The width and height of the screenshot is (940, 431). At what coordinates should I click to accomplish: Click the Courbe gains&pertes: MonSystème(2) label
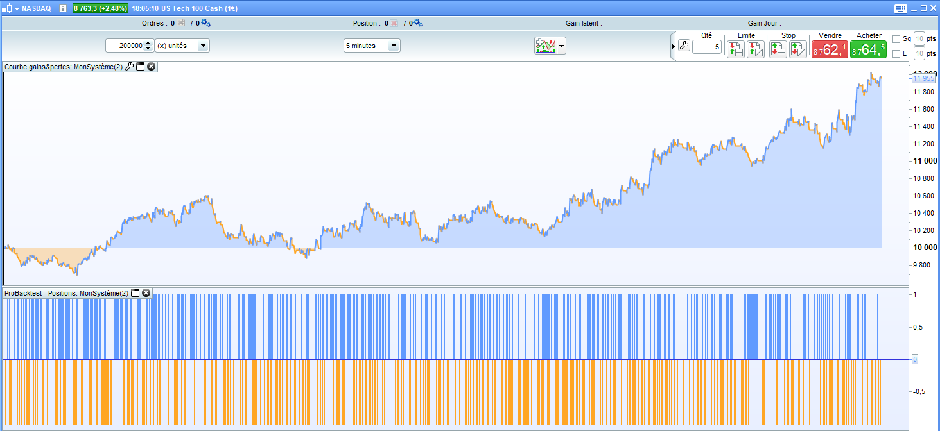[x=64, y=66]
